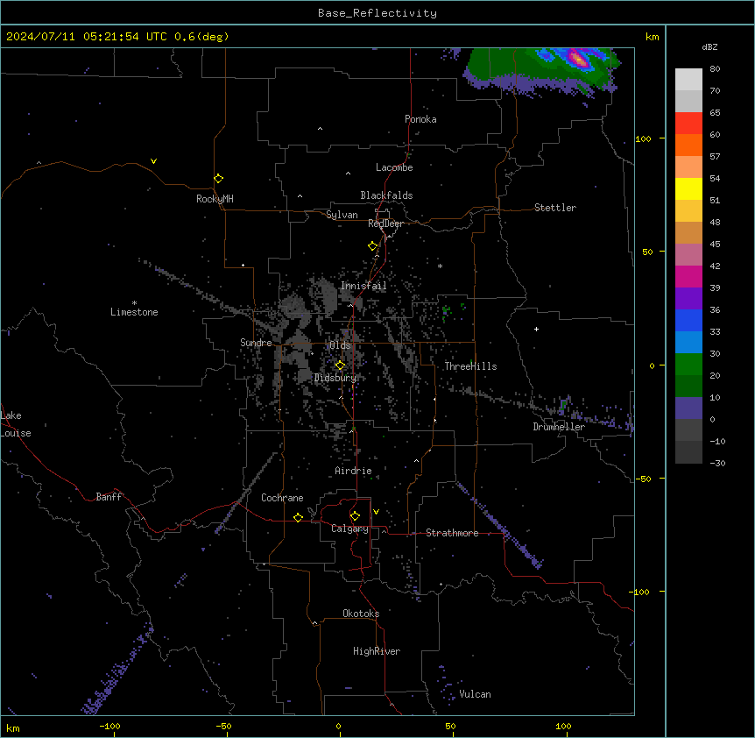Select the small green echo northwest of ThreeHills
Viewport: 755px width, 738px height.
pyautogui.click(x=446, y=311)
